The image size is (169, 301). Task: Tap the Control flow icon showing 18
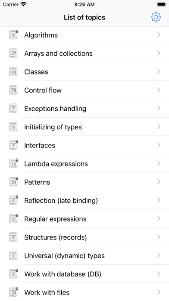pos(14,90)
